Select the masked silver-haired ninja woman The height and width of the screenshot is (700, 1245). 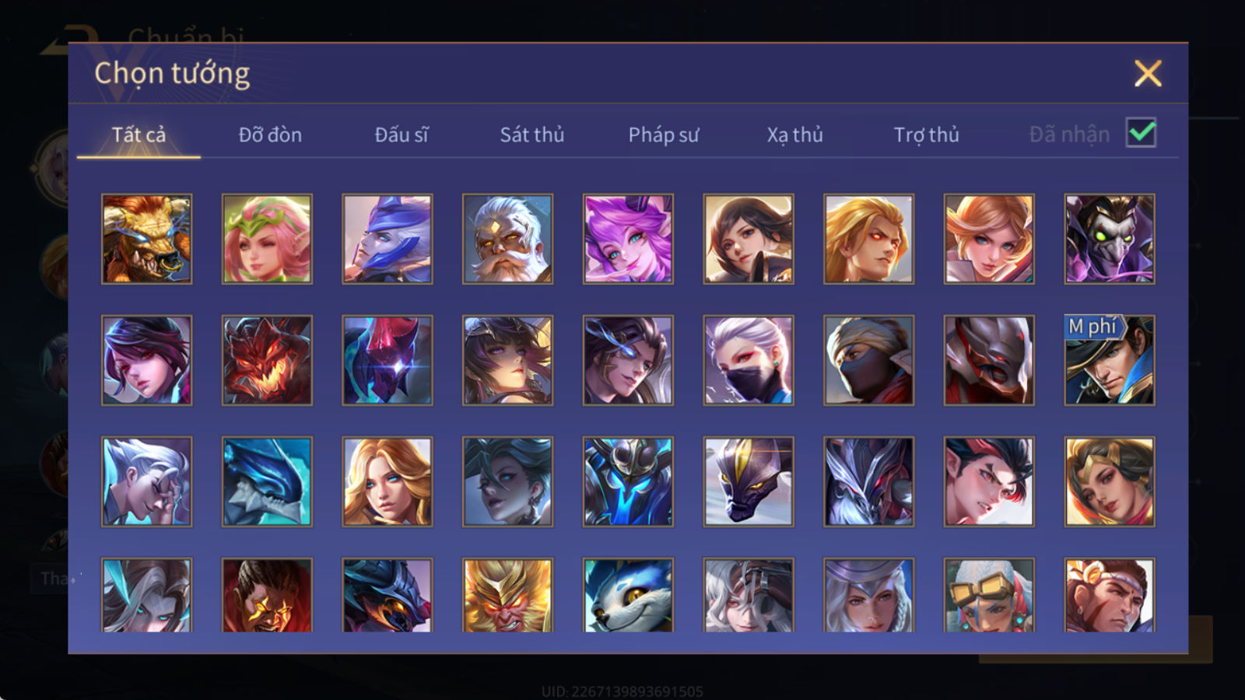pyautogui.click(x=749, y=360)
